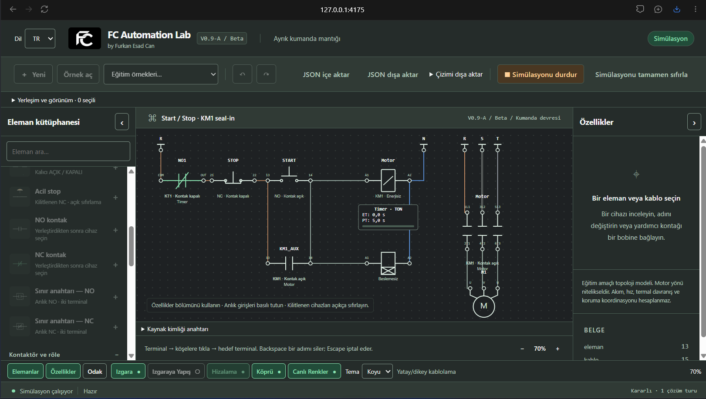Image resolution: width=706 pixels, height=399 pixels.
Task: Collapse the Kontaktör ve röle category
Action: point(117,355)
